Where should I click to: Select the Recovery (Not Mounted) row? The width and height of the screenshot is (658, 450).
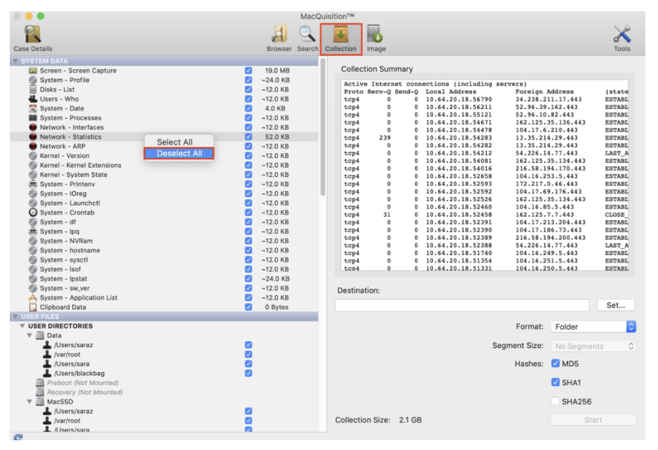[x=163, y=392]
